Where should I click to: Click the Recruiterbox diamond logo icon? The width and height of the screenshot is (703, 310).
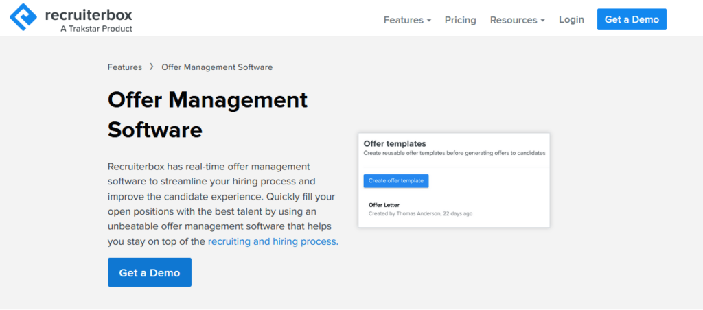pos(23,17)
